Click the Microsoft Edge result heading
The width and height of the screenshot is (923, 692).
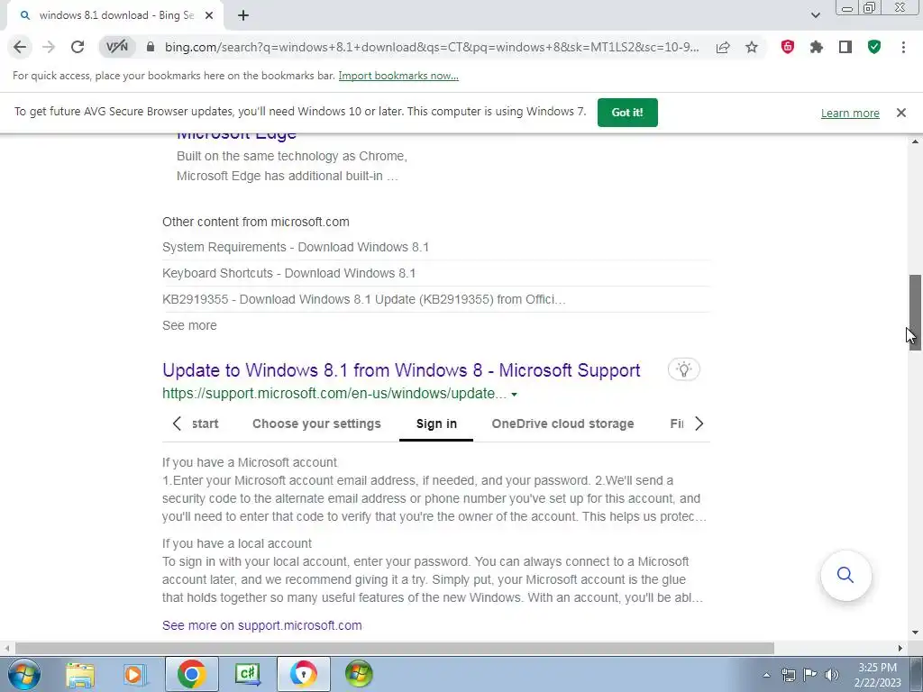pyautogui.click(x=237, y=135)
